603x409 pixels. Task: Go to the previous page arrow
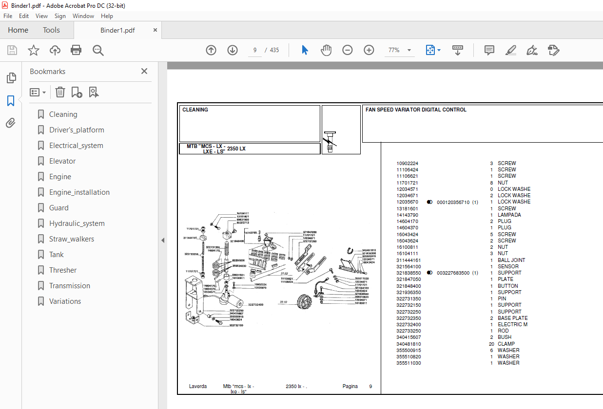211,50
